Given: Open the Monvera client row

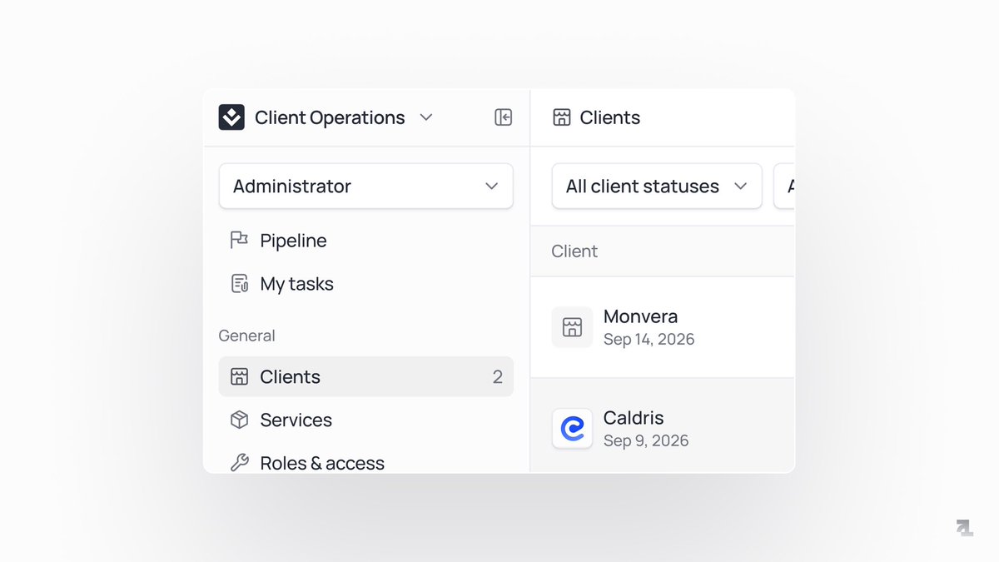Looking at the screenshot, I should click(x=663, y=327).
